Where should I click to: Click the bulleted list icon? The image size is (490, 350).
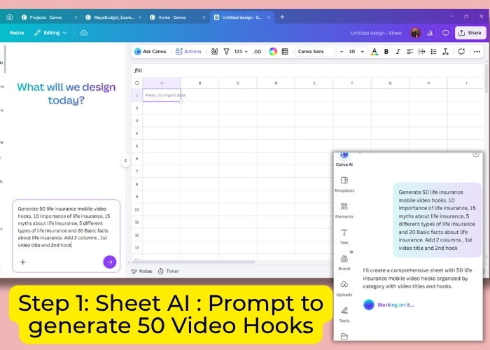tap(433, 52)
